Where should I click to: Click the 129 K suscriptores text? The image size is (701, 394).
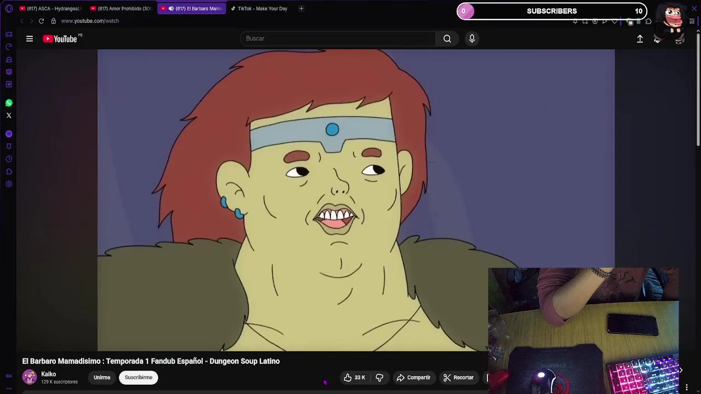point(59,382)
